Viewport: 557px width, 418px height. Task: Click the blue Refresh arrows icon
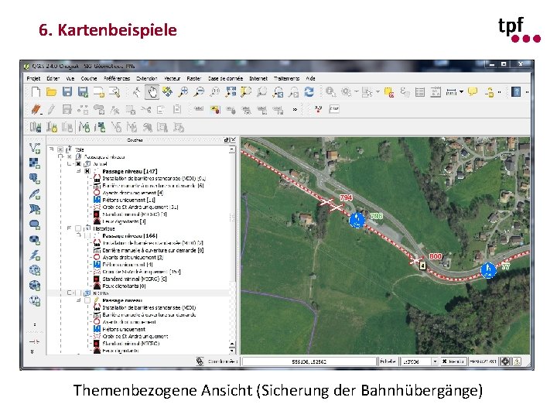(x=309, y=92)
